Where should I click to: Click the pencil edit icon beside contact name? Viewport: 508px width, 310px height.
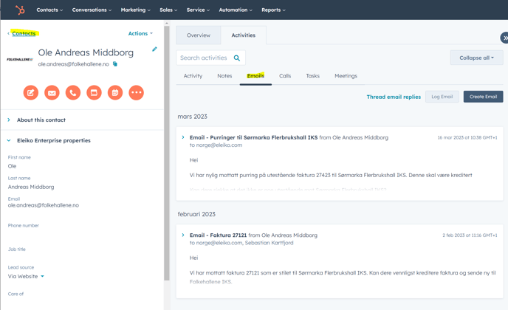click(x=154, y=49)
